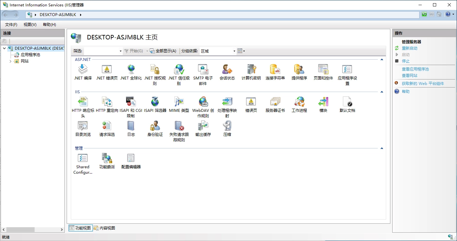Image resolution: width=457 pixels, height=241 pixels.
Task: Open SMTP 电子邮件 settings
Action: [203, 75]
